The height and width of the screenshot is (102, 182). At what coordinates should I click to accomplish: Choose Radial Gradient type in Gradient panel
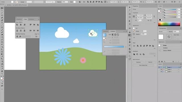115,35
